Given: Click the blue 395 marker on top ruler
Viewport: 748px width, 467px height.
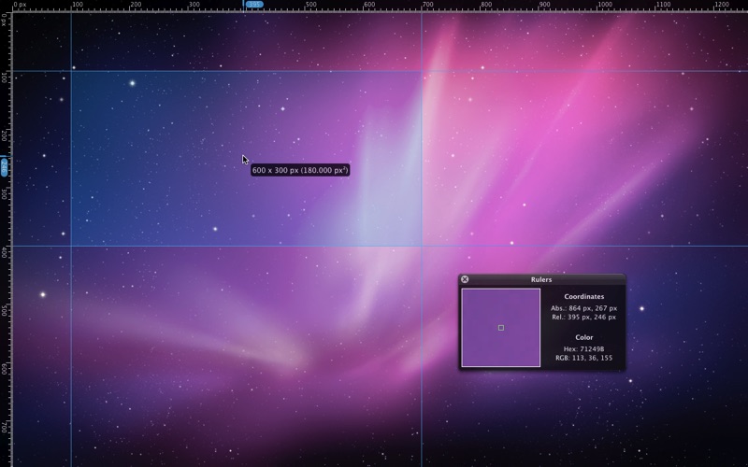Looking at the screenshot, I should (253, 5).
